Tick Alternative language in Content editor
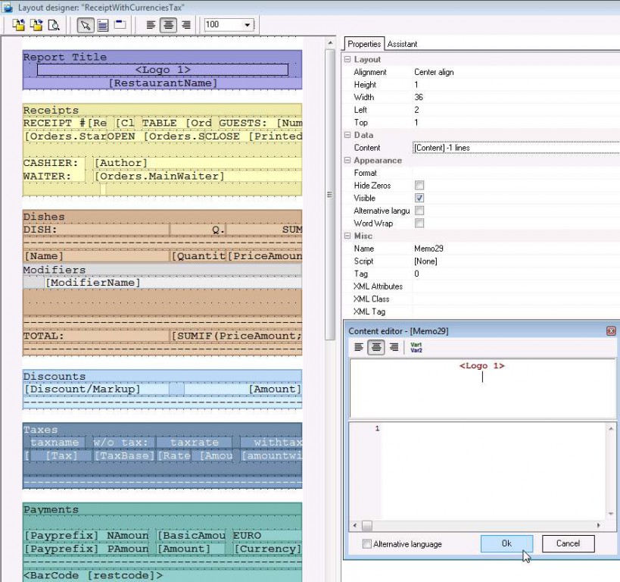Image resolution: width=620 pixels, height=582 pixels. click(367, 543)
